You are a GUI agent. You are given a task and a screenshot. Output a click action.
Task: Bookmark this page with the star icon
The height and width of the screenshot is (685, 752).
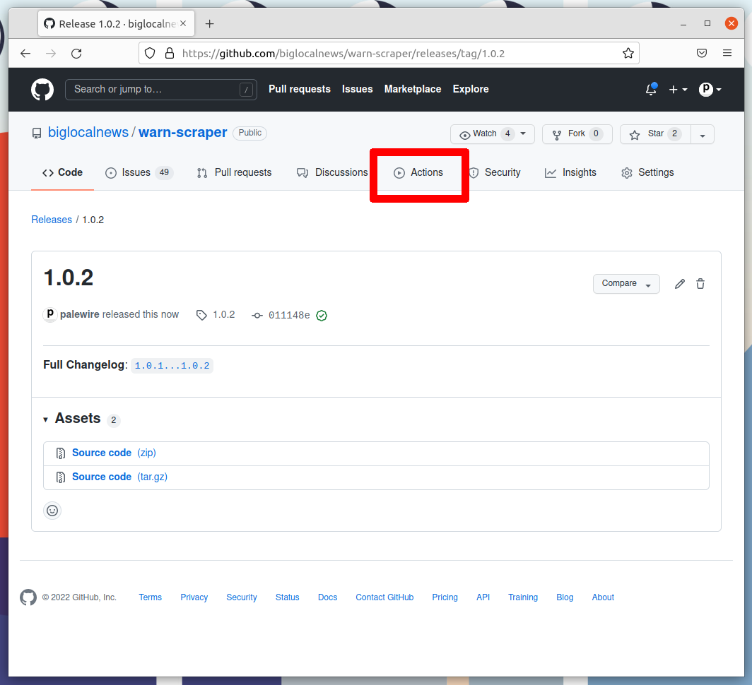pos(628,53)
